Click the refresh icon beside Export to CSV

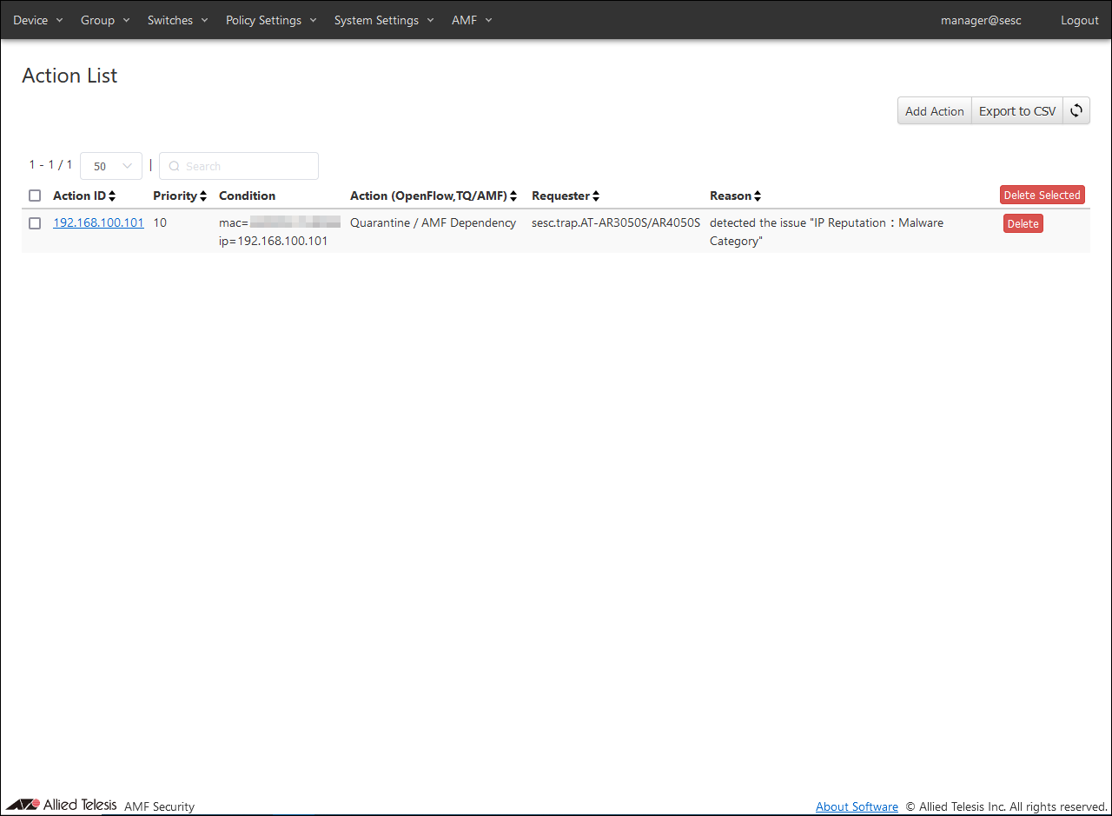coord(1076,110)
